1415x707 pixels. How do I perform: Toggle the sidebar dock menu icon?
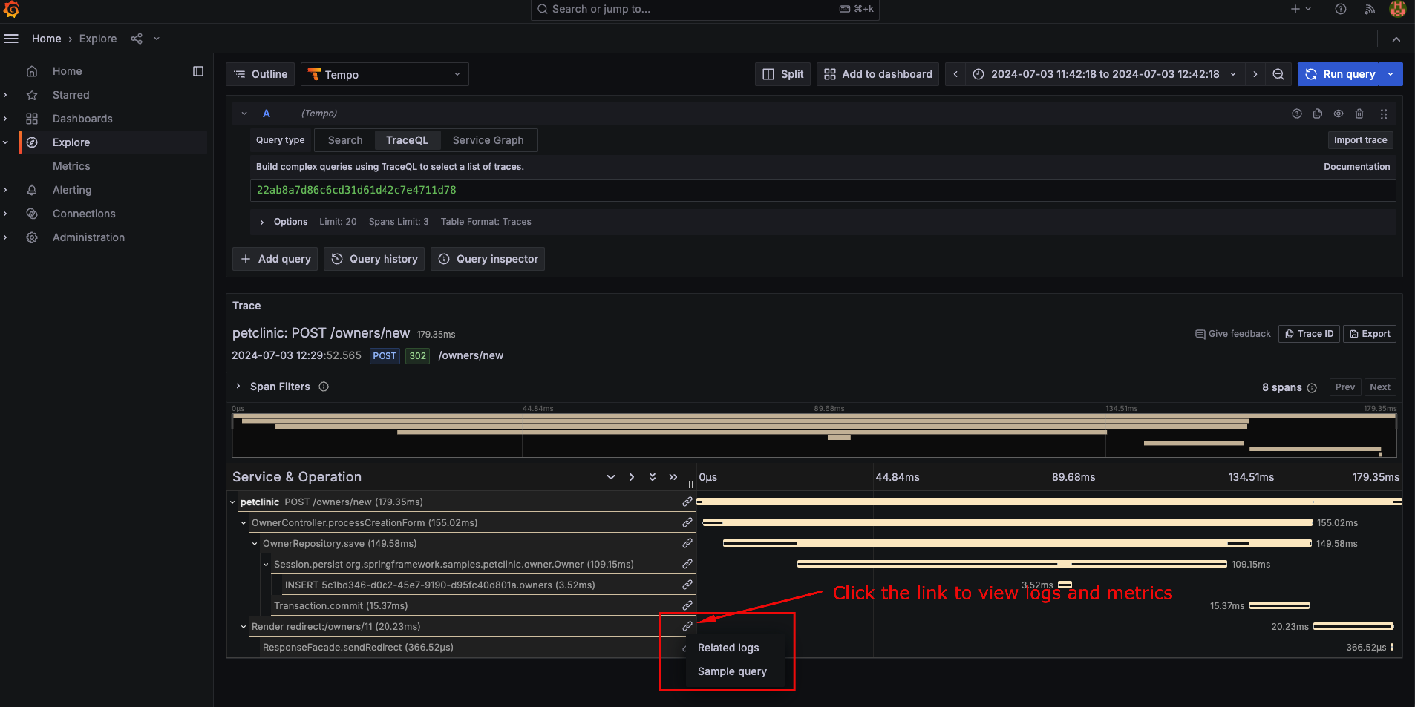pos(198,71)
